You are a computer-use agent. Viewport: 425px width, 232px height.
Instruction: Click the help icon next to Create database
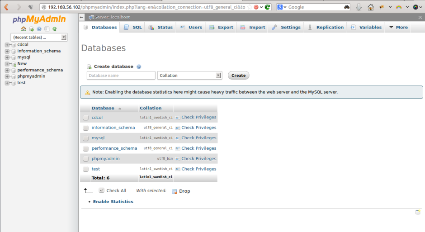coord(139,66)
